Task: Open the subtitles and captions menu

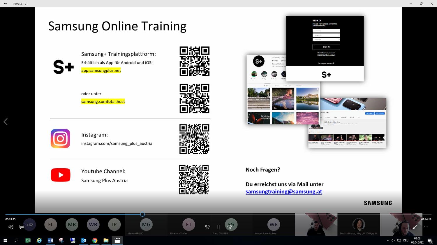Action: [22, 227]
